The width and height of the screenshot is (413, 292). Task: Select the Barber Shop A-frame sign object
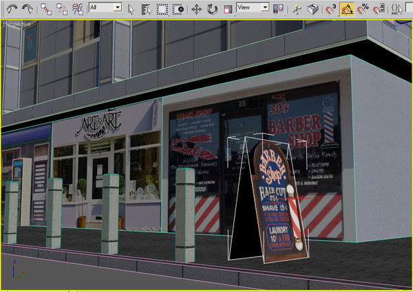pos(274,201)
